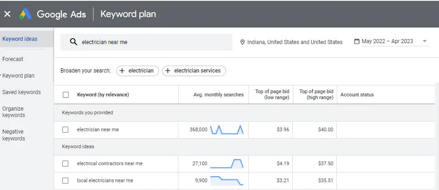Check the electrician near me row
Viewport: 439px width, 190px height.
66,129
